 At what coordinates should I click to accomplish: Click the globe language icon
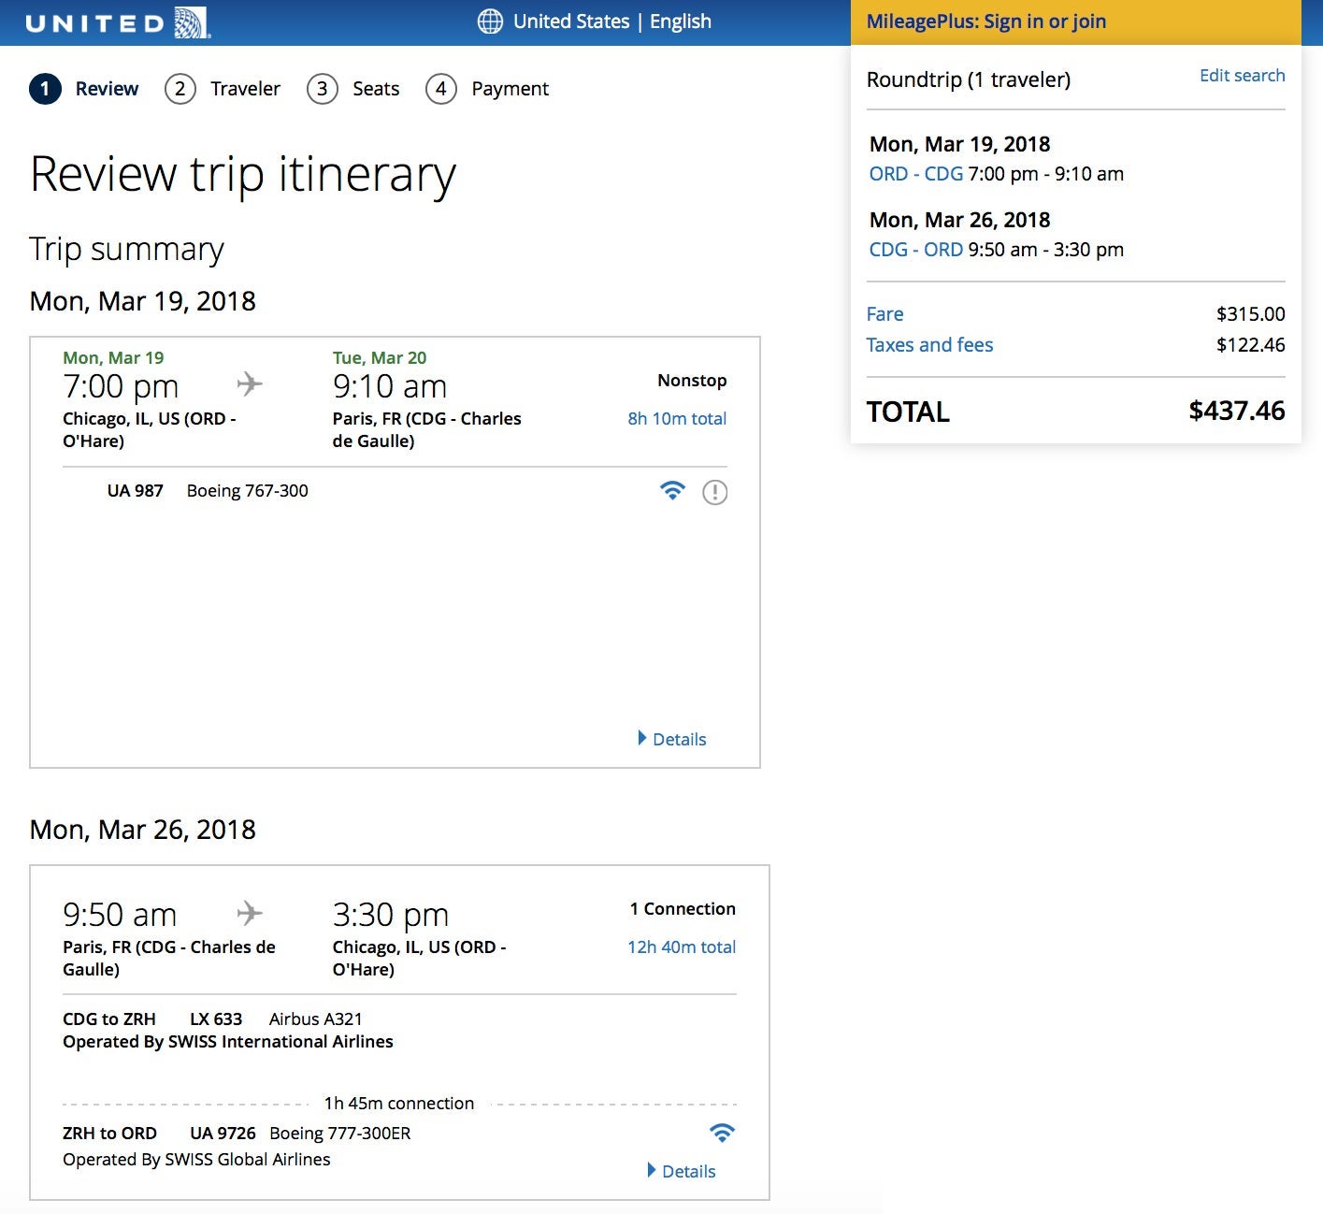490,22
